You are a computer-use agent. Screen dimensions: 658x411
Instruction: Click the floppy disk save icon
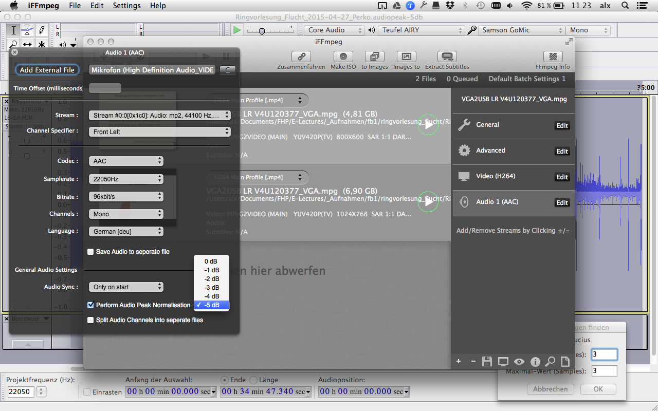click(487, 362)
